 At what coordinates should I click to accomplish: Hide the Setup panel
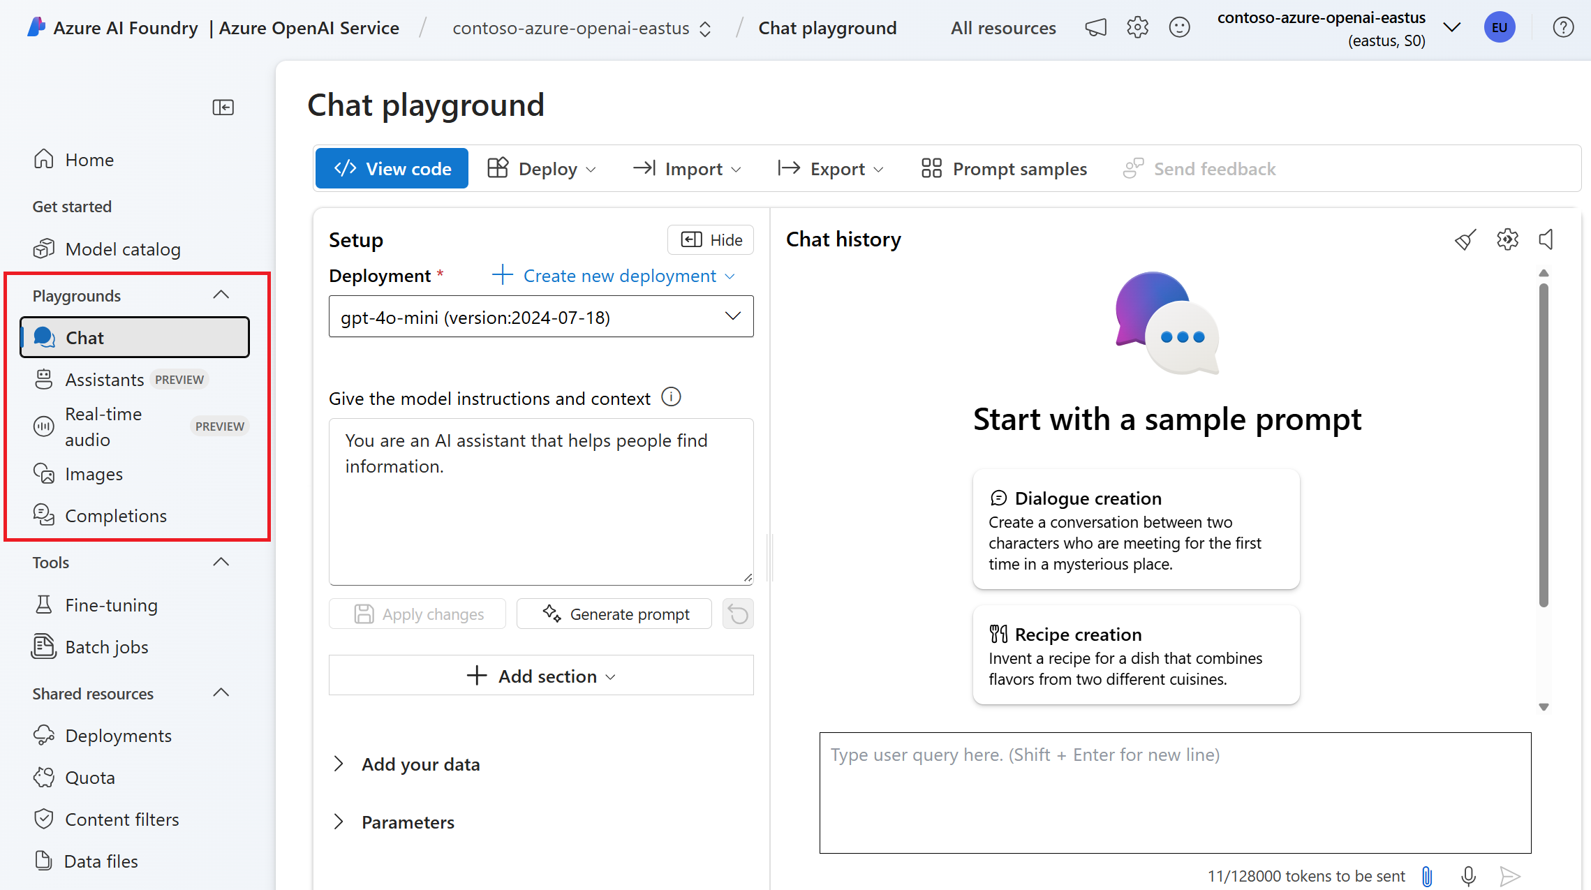point(711,240)
